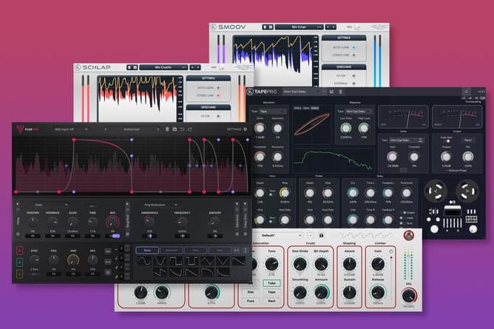Click the Shaping Attack knob

(x=349, y=264)
